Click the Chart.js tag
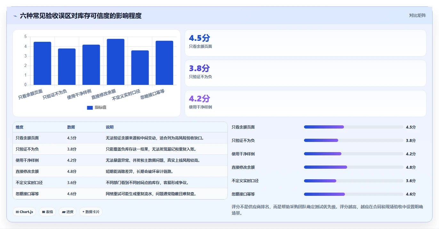The height and width of the screenshot is (229, 439). [24, 212]
